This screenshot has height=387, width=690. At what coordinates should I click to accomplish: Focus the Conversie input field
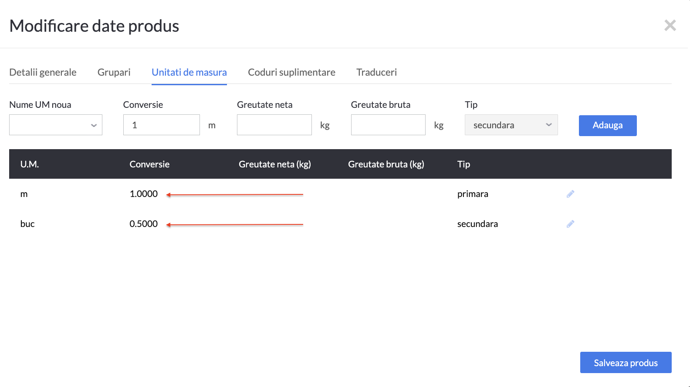click(161, 125)
